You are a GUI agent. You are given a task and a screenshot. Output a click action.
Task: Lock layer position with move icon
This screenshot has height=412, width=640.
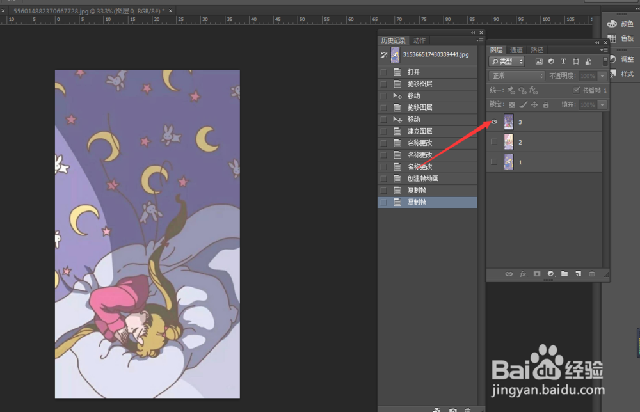534,105
